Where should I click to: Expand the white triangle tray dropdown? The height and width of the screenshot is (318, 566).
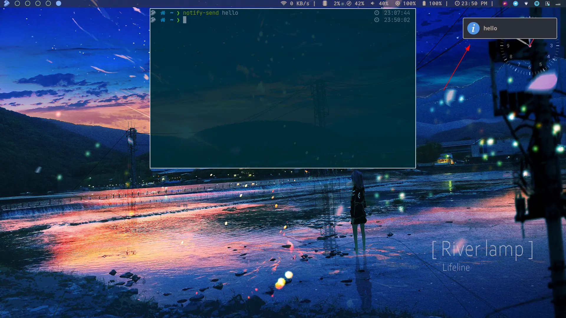click(x=526, y=4)
